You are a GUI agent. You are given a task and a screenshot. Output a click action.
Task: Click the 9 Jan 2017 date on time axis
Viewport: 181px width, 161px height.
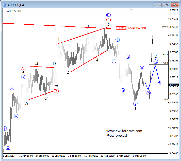[x=9, y=156]
